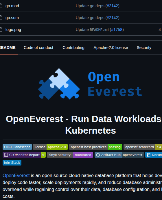Click the file icon beside go.mod

point(1,6)
